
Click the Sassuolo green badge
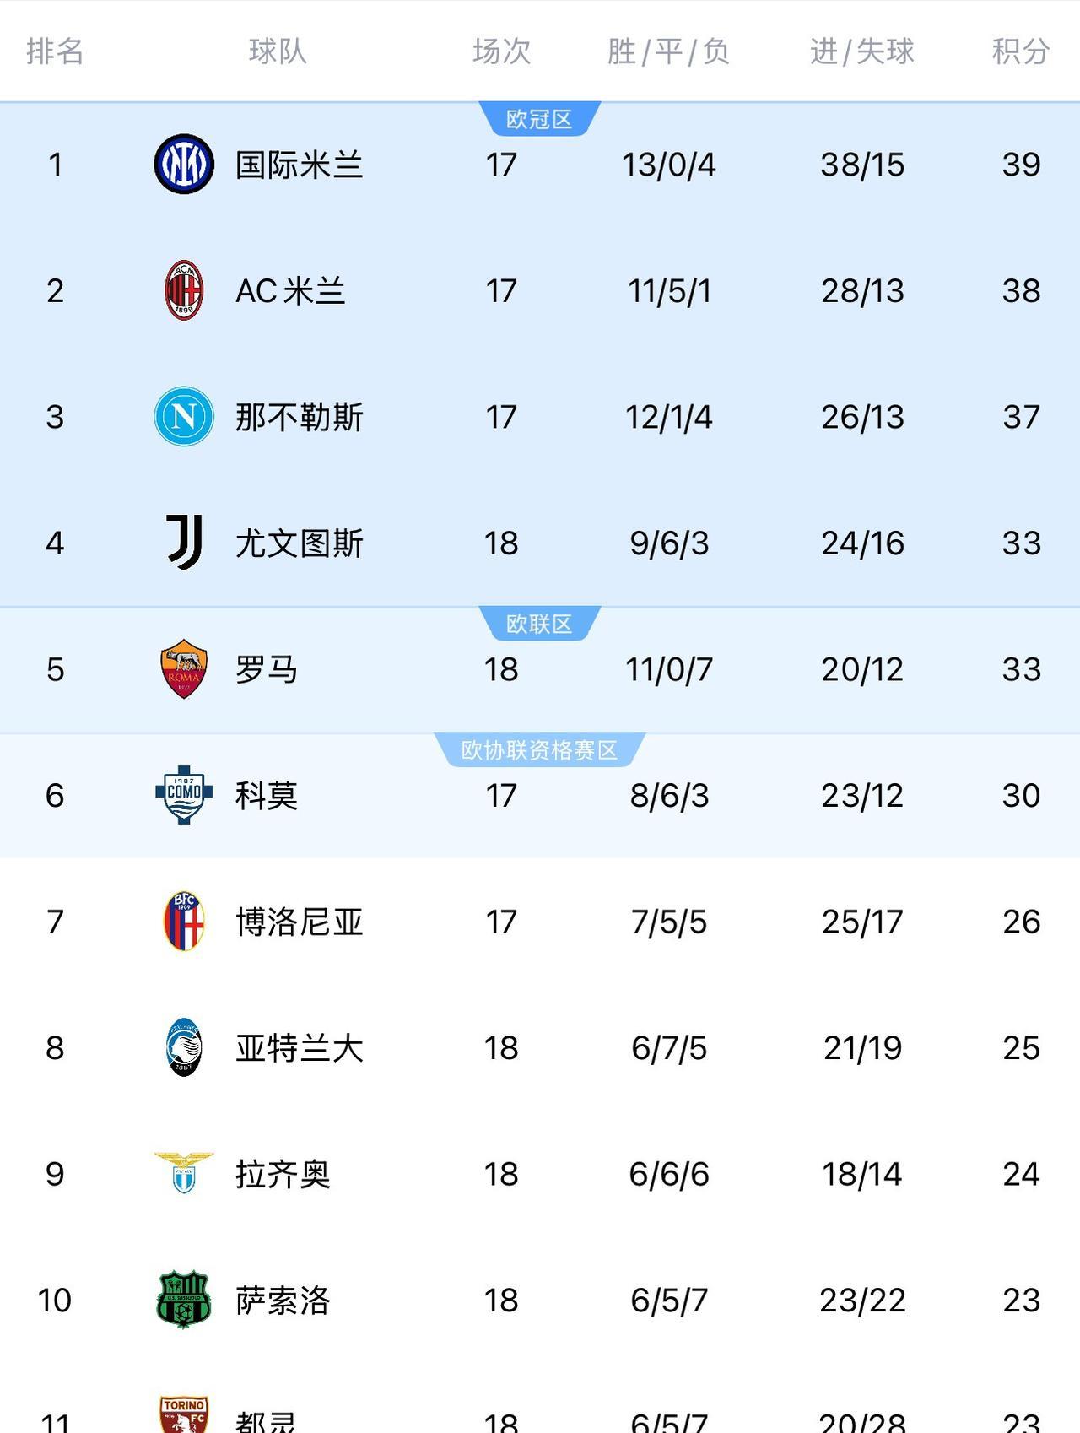click(x=184, y=1300)
